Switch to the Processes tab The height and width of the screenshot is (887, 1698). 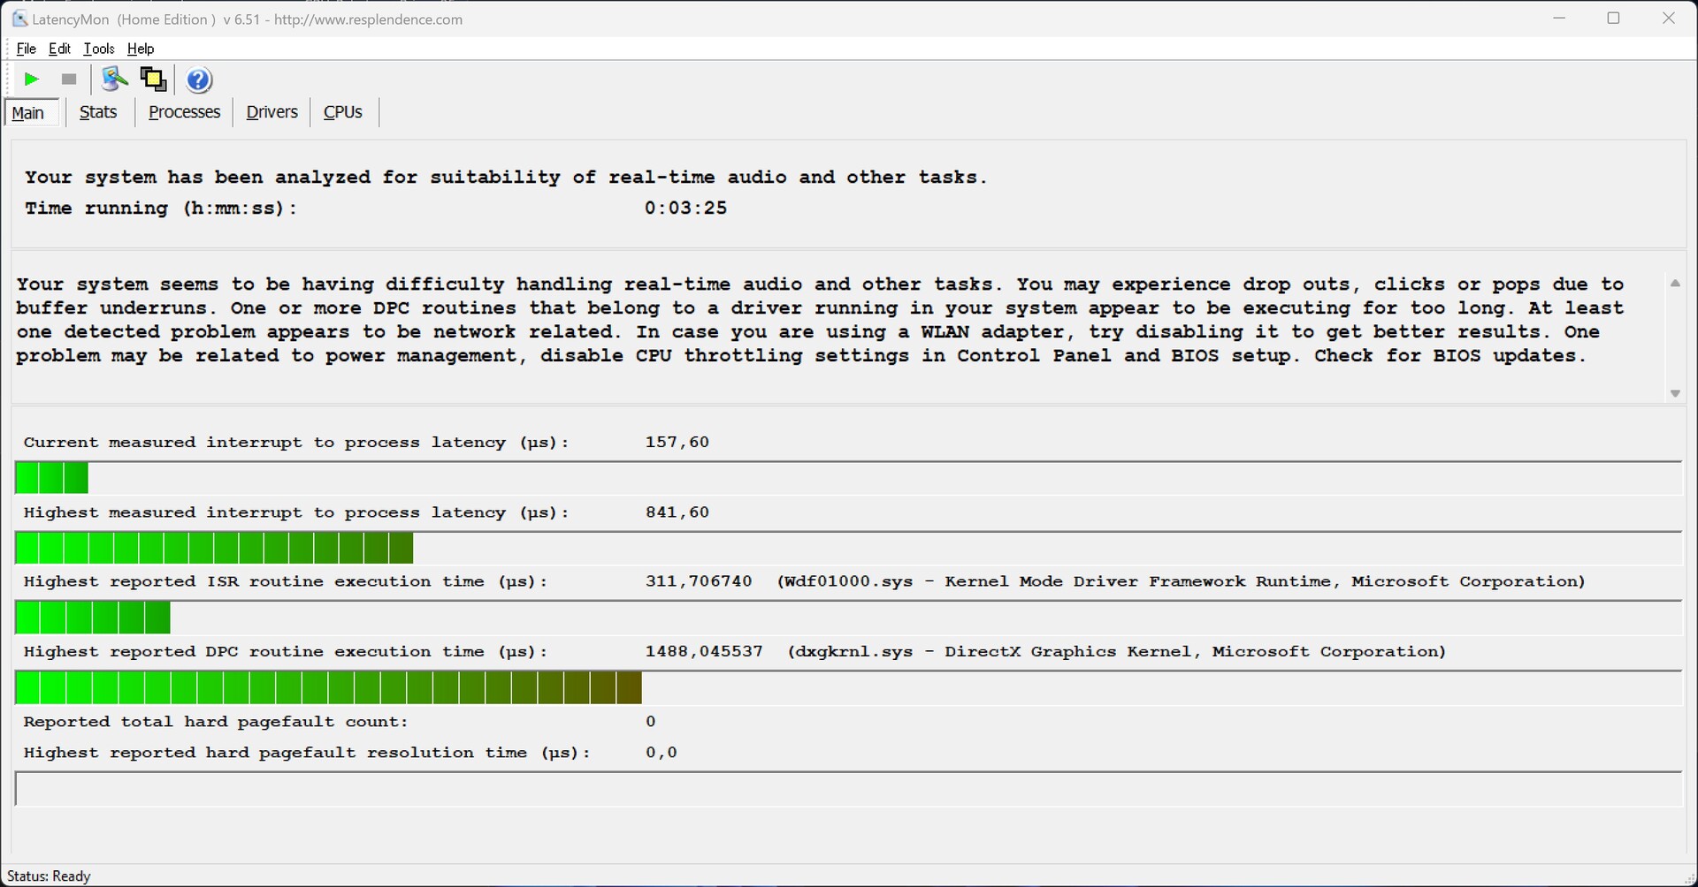tap(184, 112)
